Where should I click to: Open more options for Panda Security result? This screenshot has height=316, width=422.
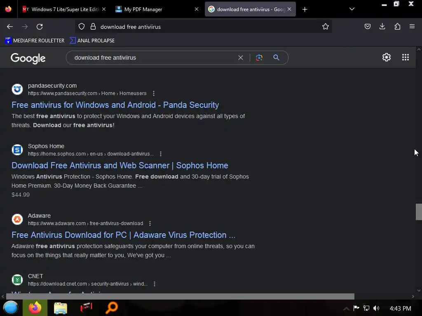pos(154,93)
